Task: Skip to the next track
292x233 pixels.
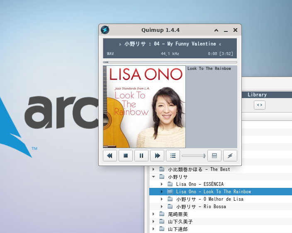Action: click(157, 156)
